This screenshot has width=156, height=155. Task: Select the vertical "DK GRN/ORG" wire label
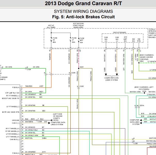[x=132, y=59]
